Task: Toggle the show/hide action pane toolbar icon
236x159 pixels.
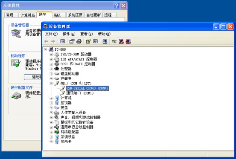Action: pos(96,41)
